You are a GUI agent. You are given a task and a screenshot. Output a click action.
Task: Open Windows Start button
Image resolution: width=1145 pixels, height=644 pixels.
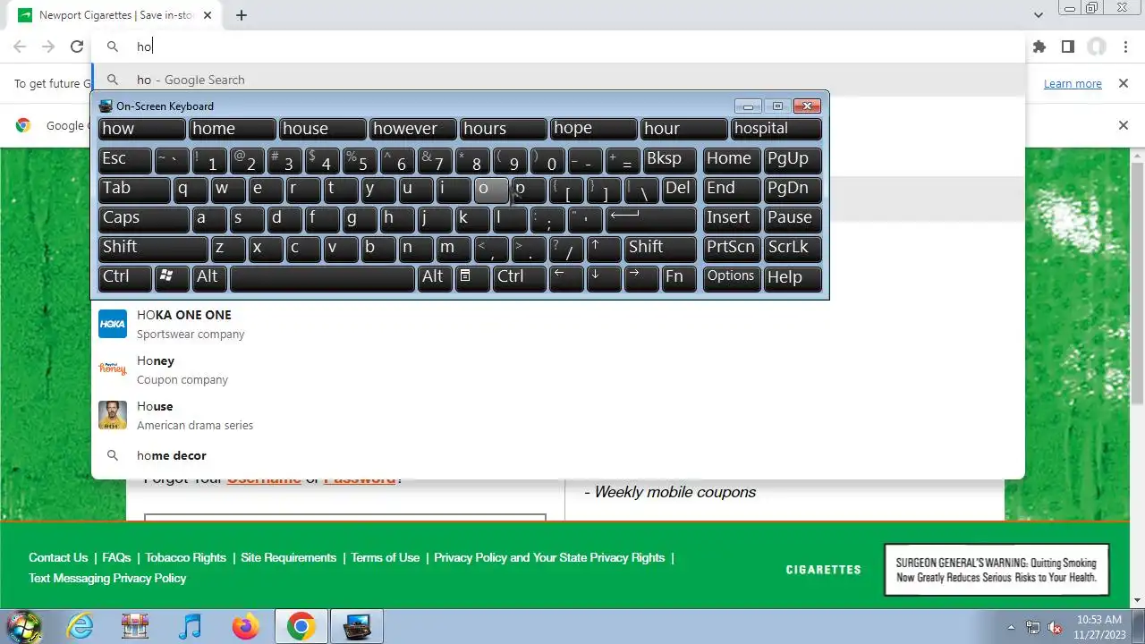coord(23,626)
